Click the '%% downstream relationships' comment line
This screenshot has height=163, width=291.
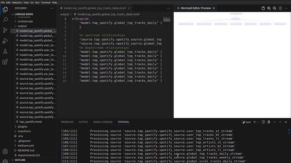click(104, 48)
